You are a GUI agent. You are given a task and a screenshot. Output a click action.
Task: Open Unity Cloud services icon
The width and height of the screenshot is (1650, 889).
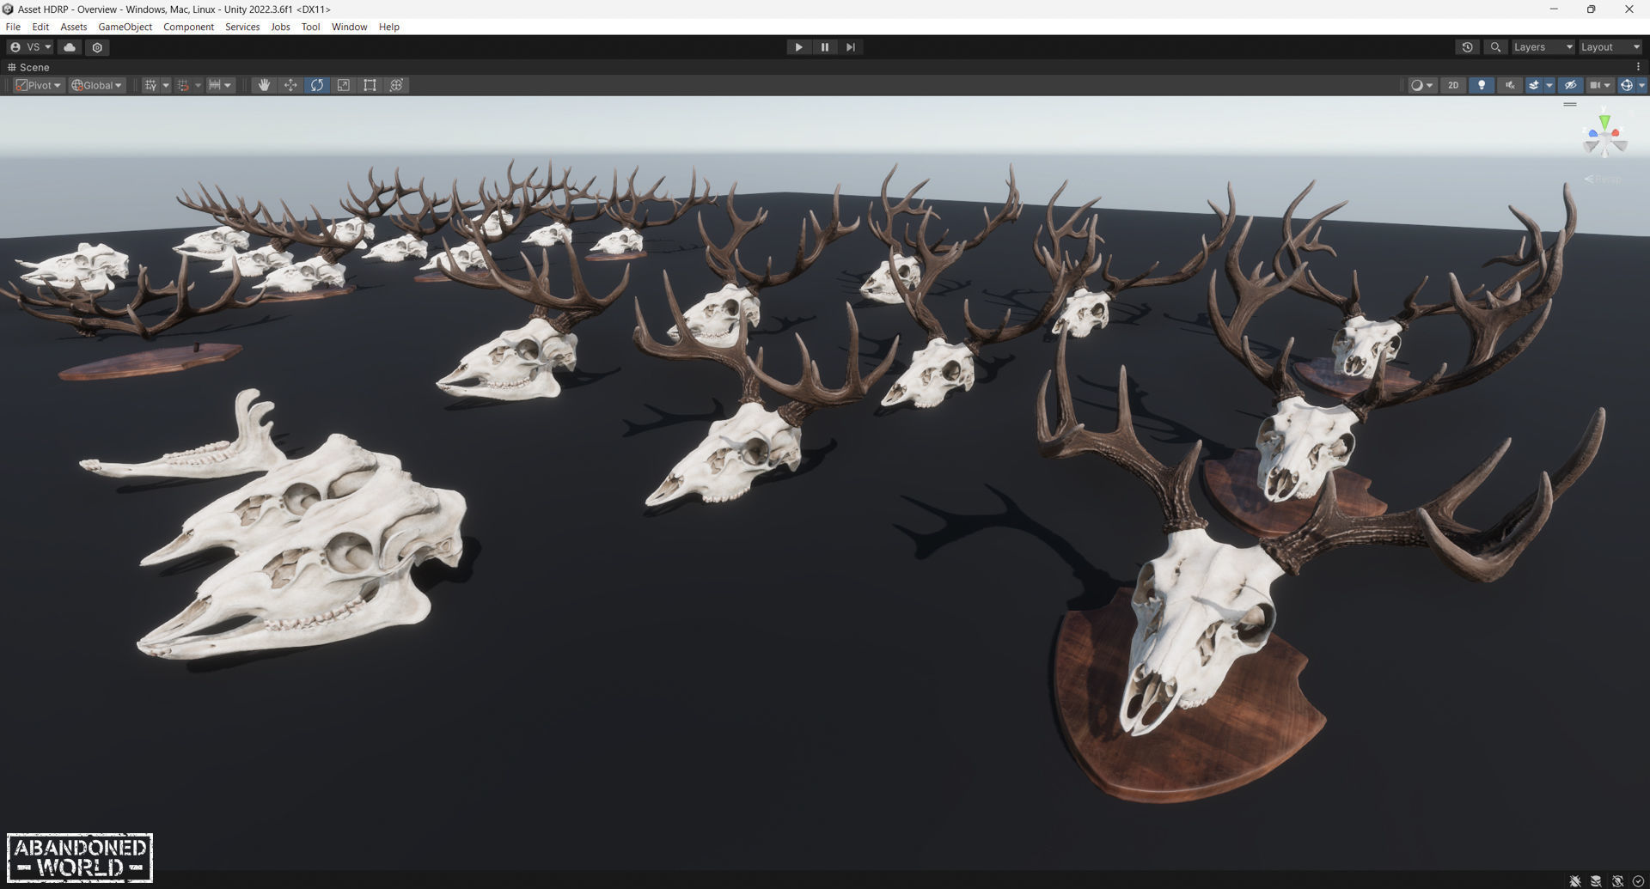pos(70,47)
